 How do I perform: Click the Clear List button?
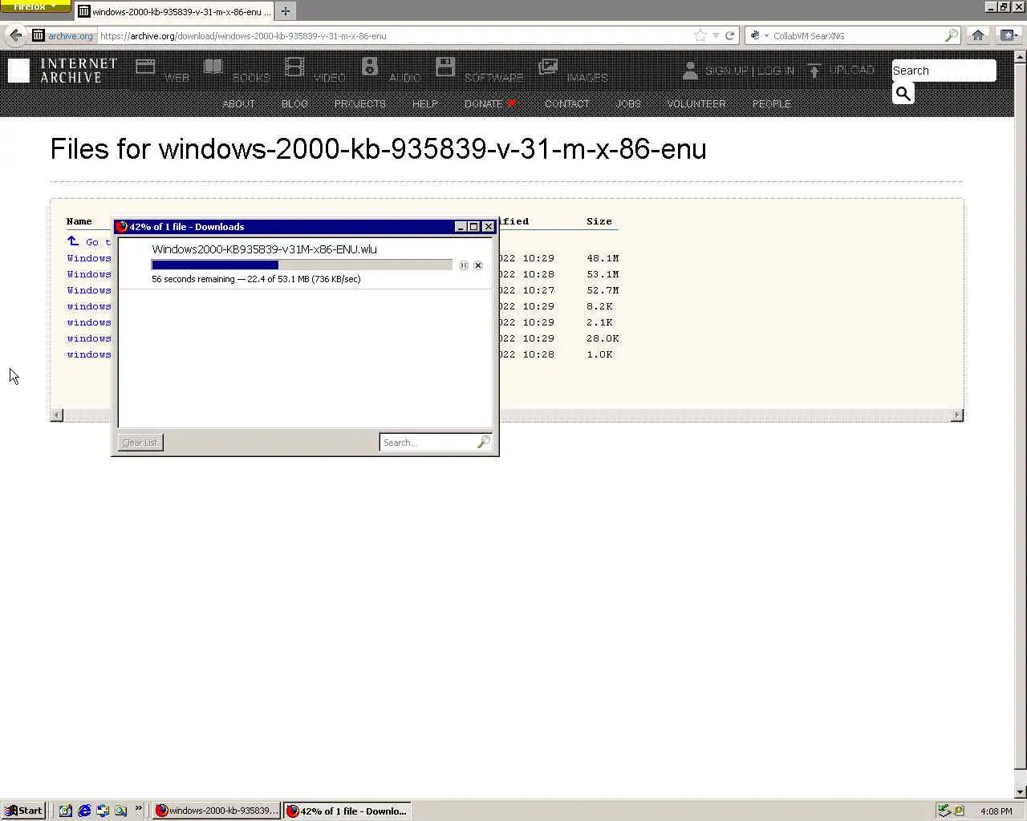[140, 443]
